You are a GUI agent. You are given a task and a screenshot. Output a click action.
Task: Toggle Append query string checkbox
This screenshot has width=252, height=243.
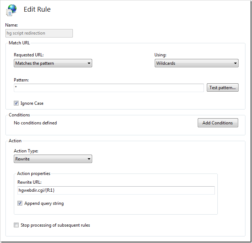point(20,203)
